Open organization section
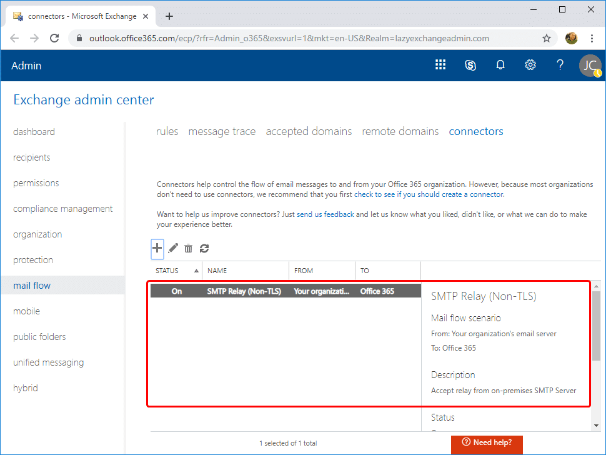 [x=37, y=234]
